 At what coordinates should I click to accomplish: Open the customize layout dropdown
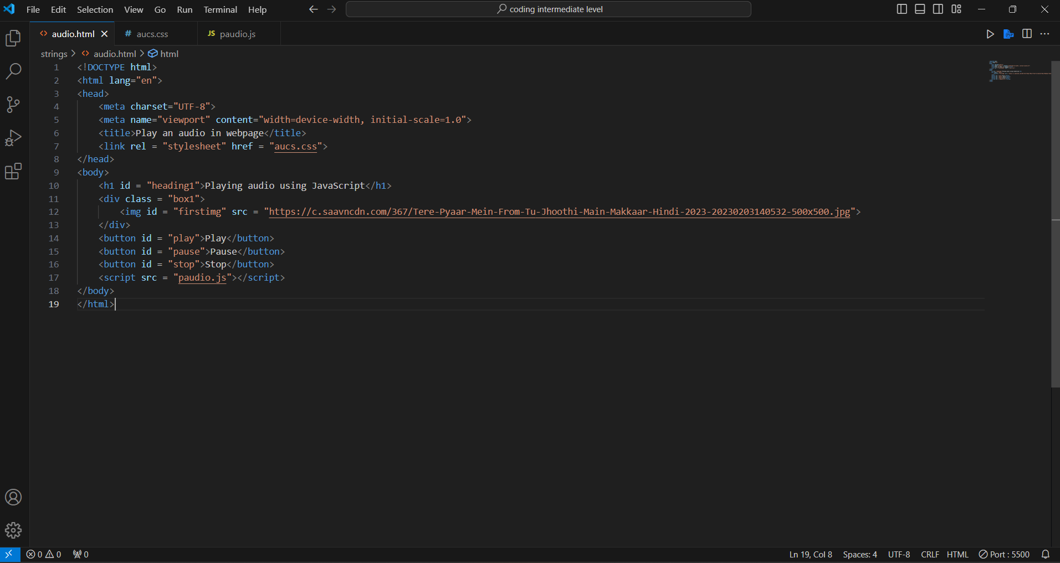[956, 9]
